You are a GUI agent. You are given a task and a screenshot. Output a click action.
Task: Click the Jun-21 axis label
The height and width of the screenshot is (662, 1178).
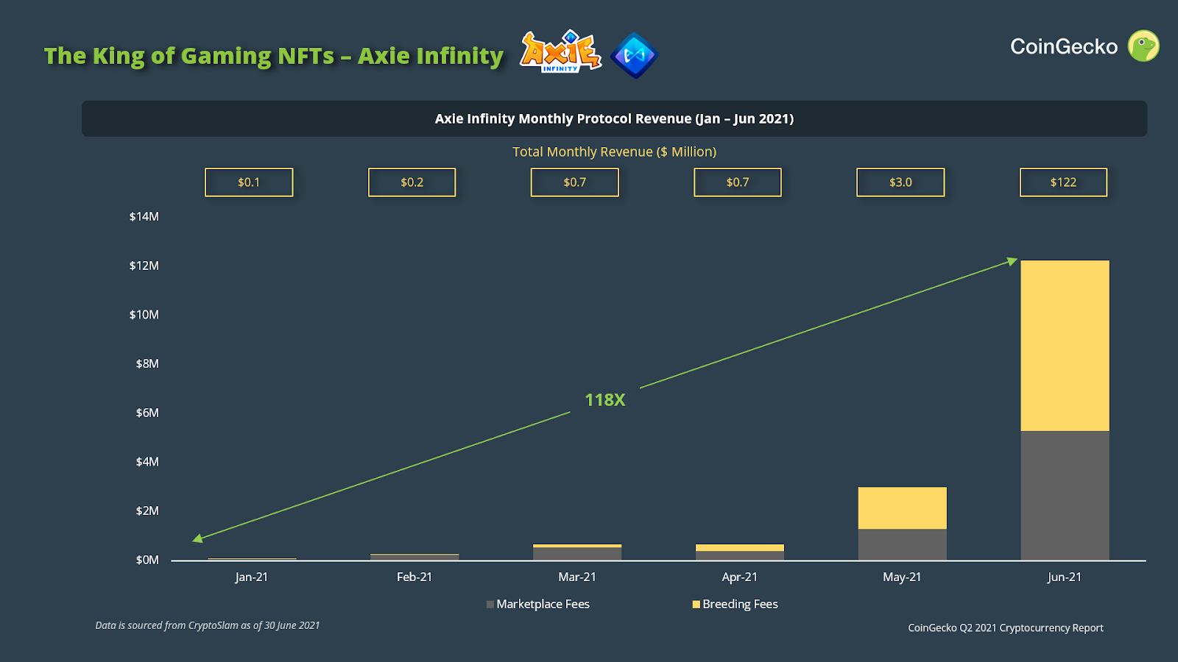(x=1065, y=577)
